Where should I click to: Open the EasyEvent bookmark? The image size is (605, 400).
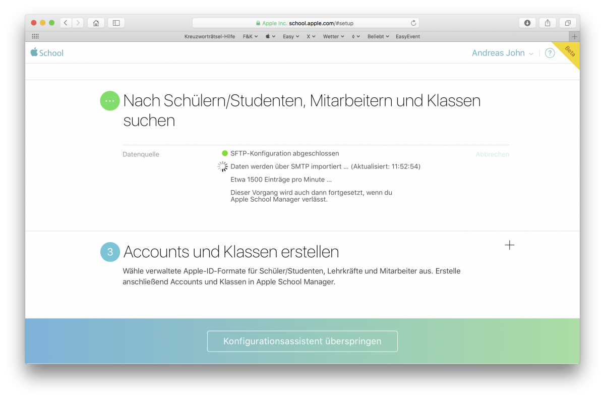point(407,36)
